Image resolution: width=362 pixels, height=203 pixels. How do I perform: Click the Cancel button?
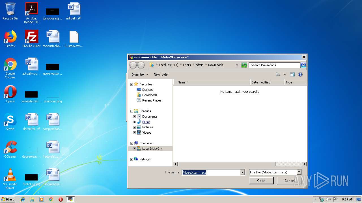point(289,181)
